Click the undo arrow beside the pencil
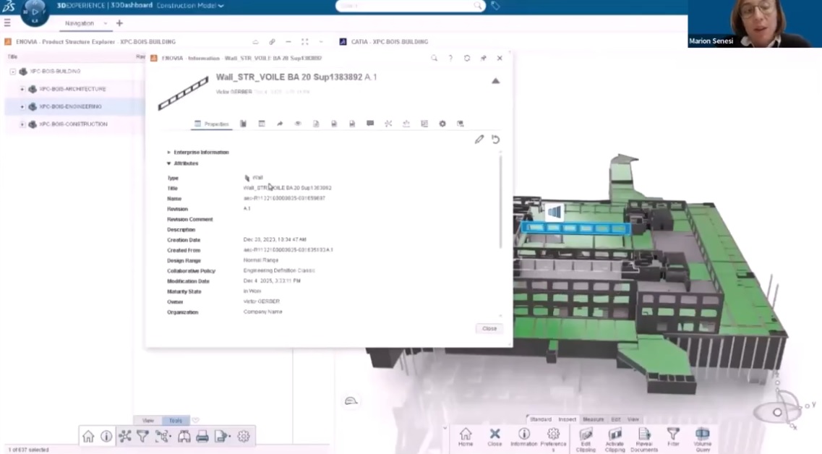Image resolution: width=822 pixels, height=454 pixels. (x=496, y=140)
